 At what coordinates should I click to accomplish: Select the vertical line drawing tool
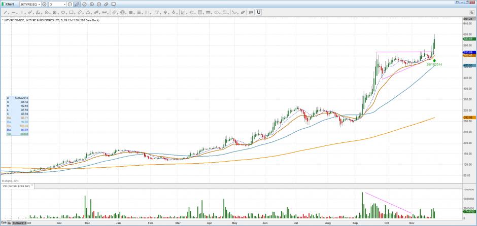[22, 12]
